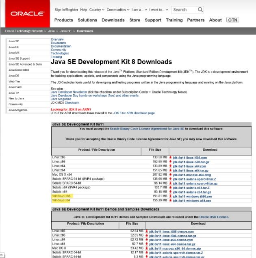The height and width of the screenshot is (258, 256).
Task: Click download arrow icon for jdk-8u11-solaris-sparcv9-demos.tar.Z
Action: click(x=147, y=253)
